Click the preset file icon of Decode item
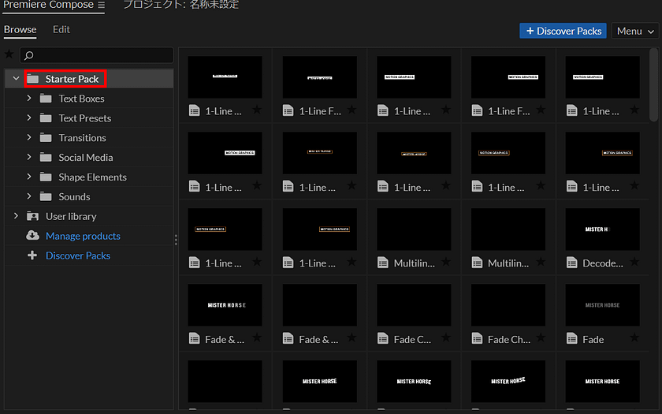662x414 pixels. pyautogui.click(x=571, y=263)
